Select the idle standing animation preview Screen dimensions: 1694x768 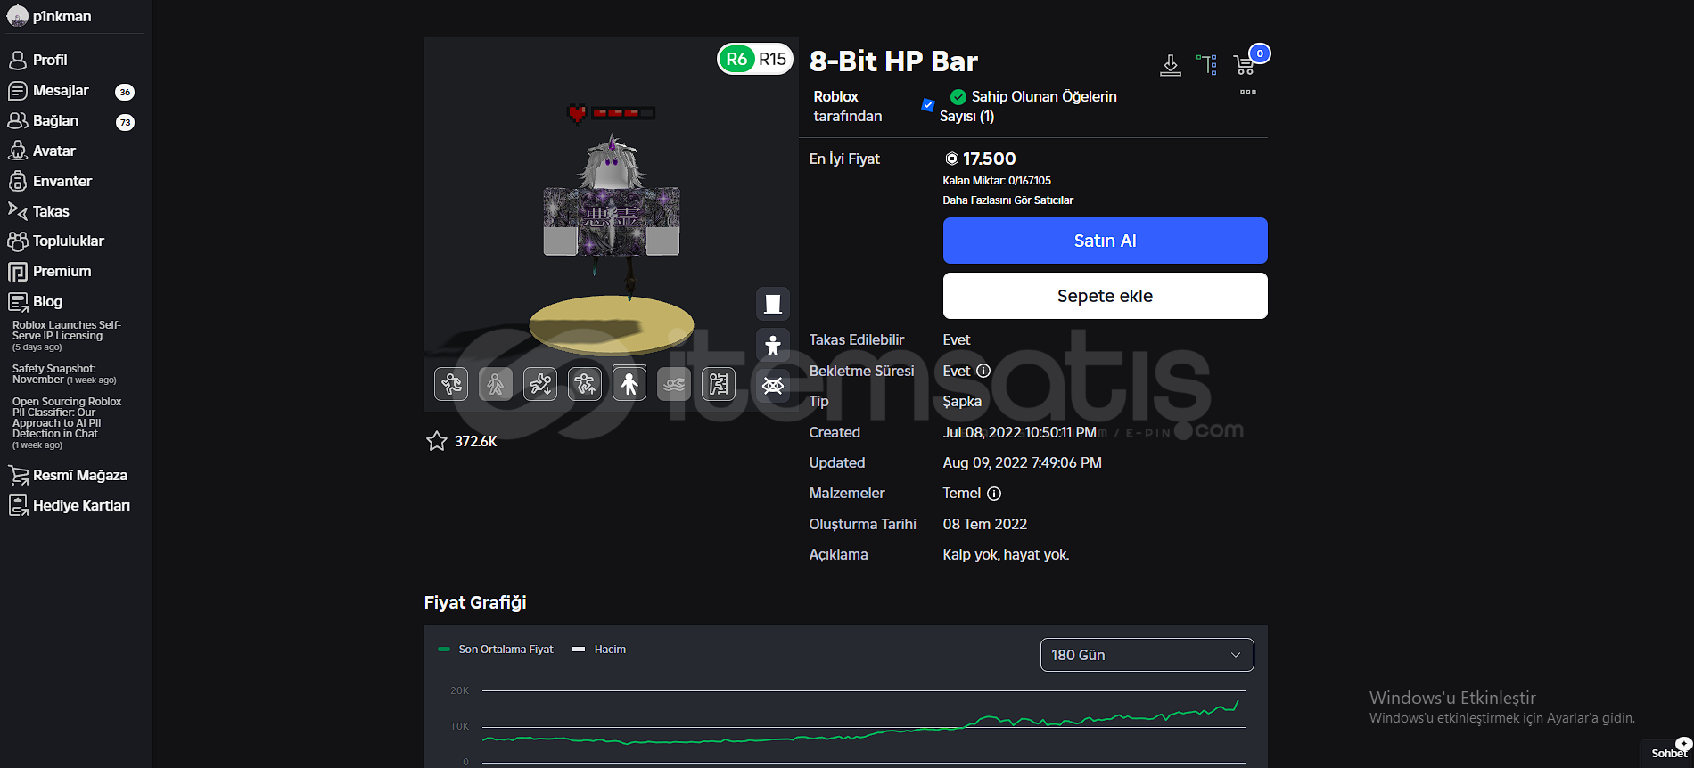[629, 384]
